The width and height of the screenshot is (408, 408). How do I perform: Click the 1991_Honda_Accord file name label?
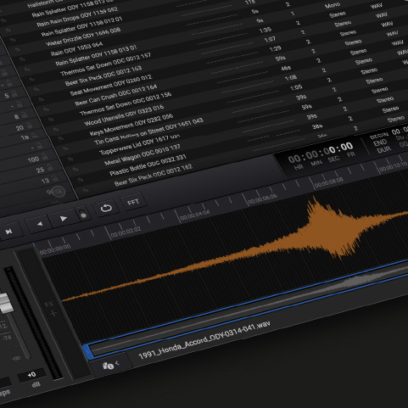204,339
